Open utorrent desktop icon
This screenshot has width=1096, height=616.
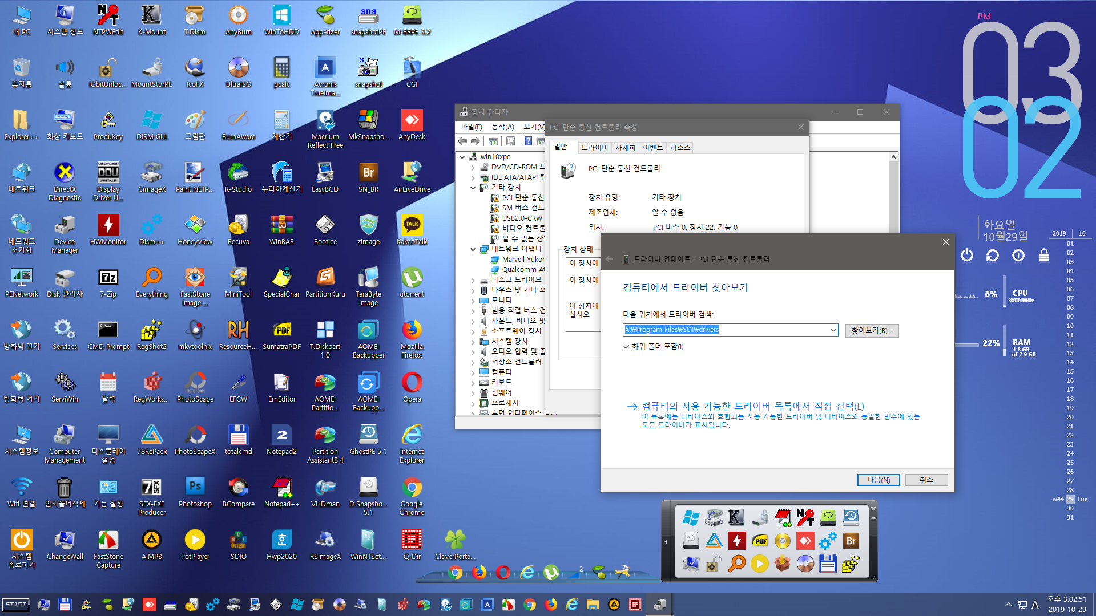(x=412, y=282)
